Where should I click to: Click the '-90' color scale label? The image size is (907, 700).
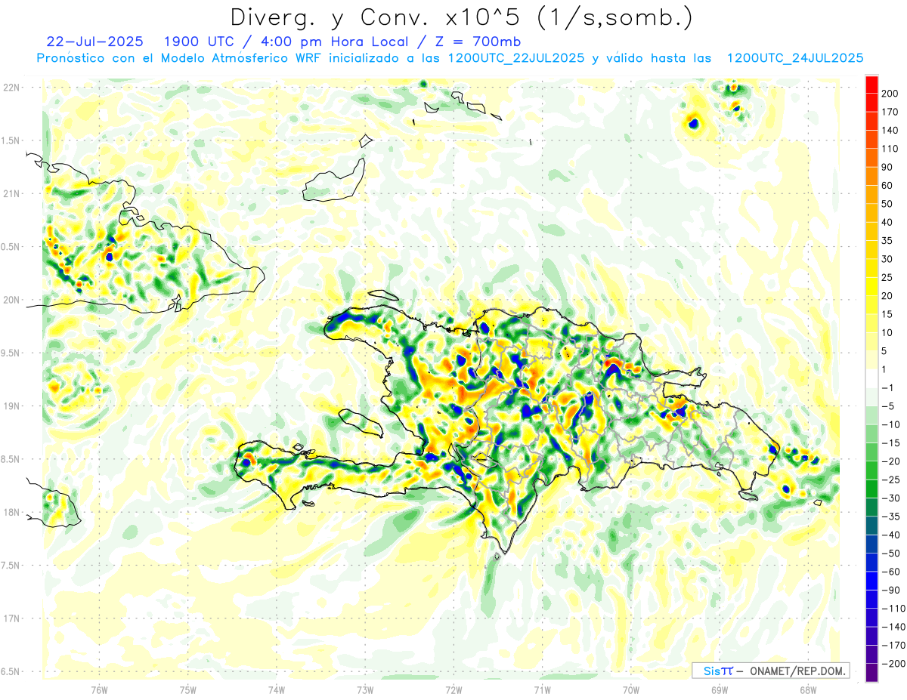[x=890, y=590]
